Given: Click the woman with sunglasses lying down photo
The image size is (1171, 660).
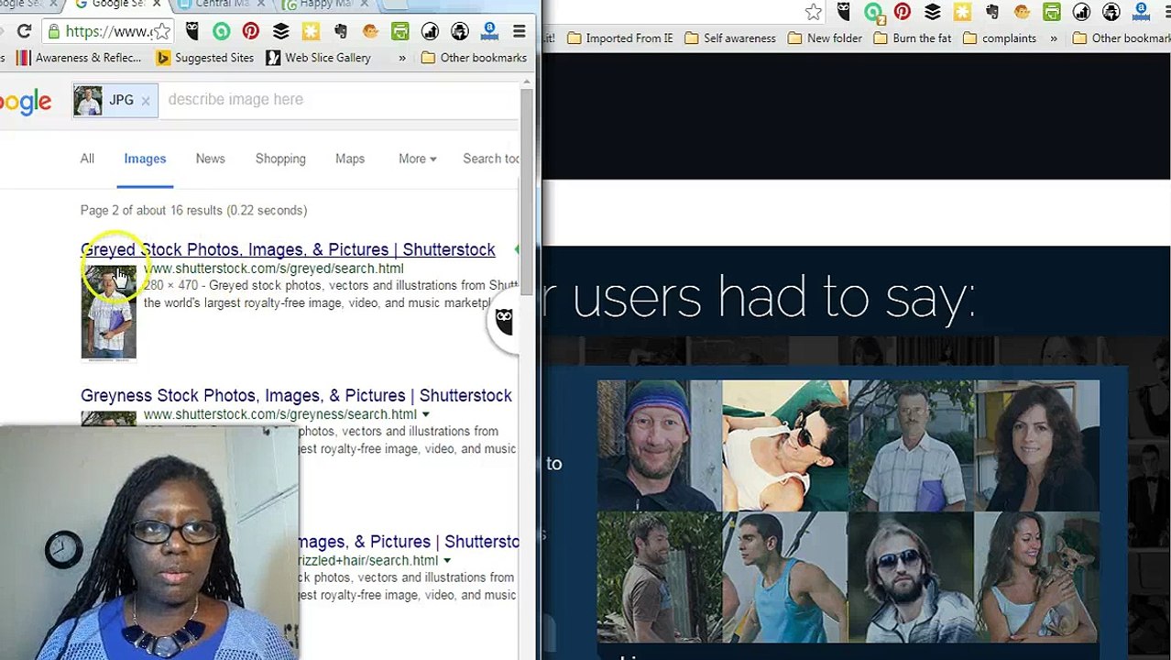Looking at the screenshot, I should [x=785, y=445].
